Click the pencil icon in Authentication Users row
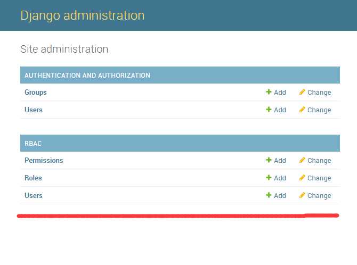 302,110
